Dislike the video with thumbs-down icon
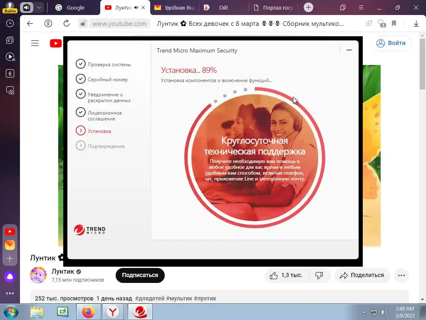This screenshot has height=320, width=426. coord(319,275)
